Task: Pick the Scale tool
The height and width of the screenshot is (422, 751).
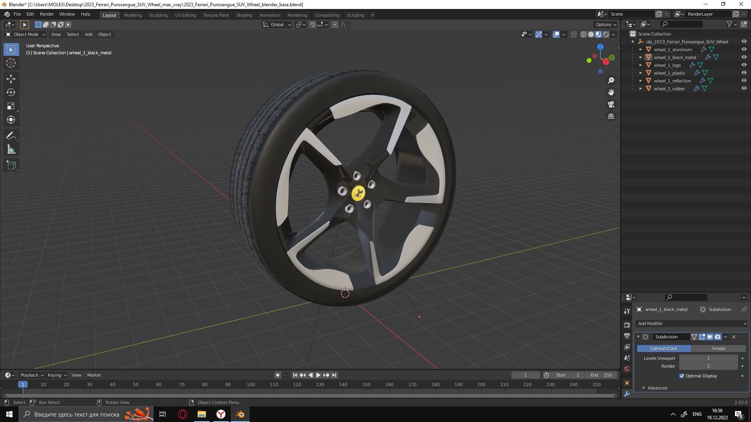Action: 11,106
